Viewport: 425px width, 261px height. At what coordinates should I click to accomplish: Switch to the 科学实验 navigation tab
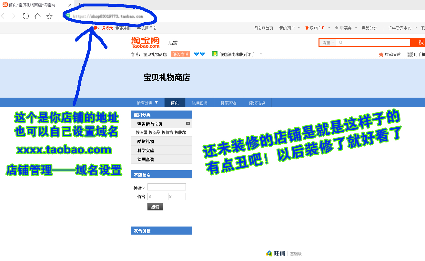[x=228, y=102]
